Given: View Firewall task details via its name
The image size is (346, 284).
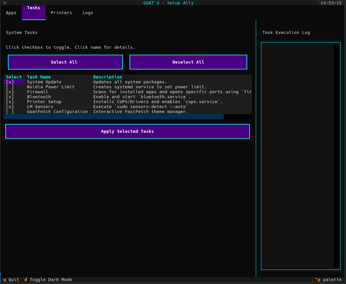Looking at the screenshot, I should coord(37,92).
